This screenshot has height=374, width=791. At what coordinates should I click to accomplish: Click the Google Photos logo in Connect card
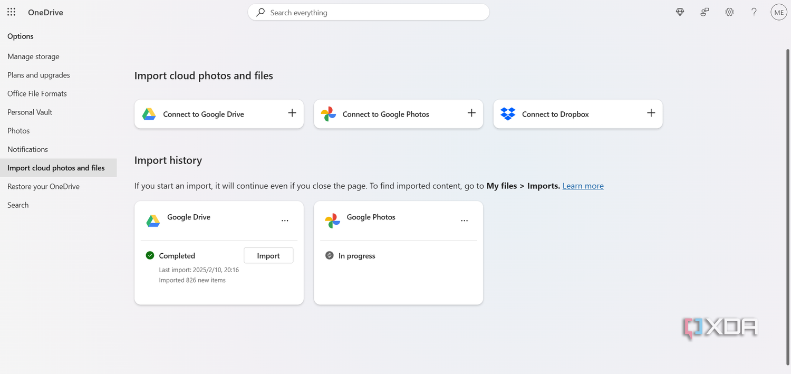point(329,114)
